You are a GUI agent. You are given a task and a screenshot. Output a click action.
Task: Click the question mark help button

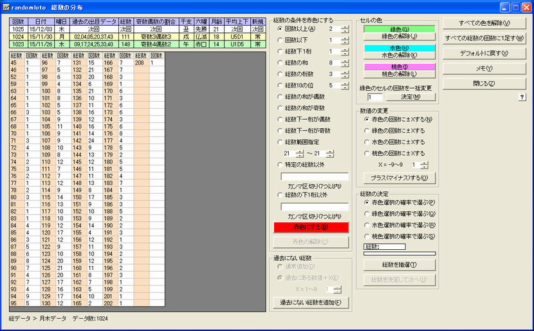coord(522,97)
